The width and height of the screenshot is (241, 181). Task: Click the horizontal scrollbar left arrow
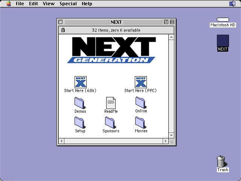[x=61, y=141]
